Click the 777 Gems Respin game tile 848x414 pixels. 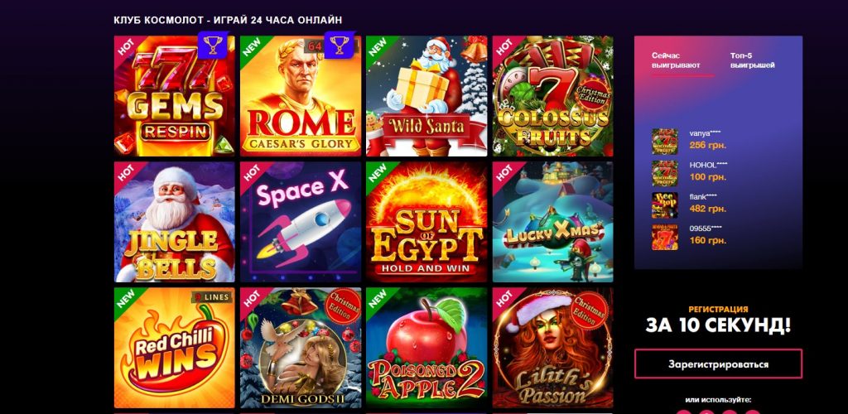click(174, 96)
